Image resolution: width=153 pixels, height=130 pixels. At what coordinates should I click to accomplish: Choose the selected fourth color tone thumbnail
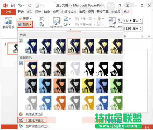pyautogui.click(x=74, y=46)
